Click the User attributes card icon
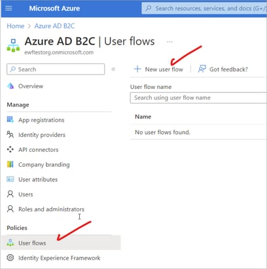 10,179
